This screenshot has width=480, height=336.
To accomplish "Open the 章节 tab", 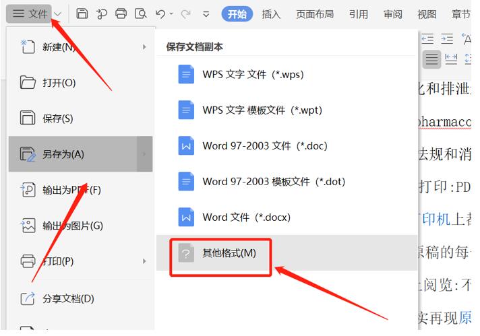I will click(x=460, y=14).
